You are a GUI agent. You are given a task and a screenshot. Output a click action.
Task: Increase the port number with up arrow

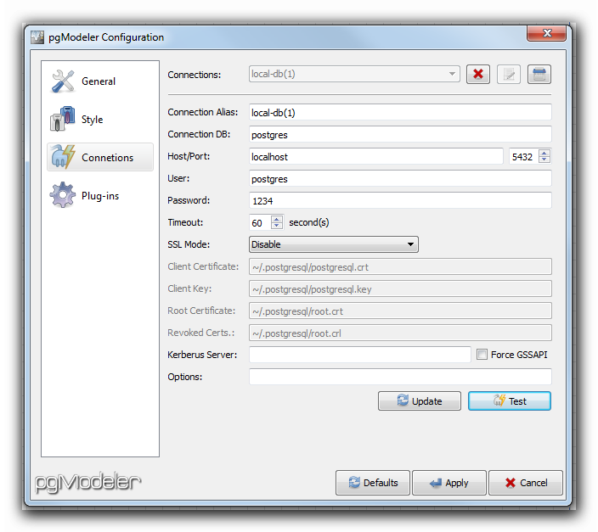(544, 154)
